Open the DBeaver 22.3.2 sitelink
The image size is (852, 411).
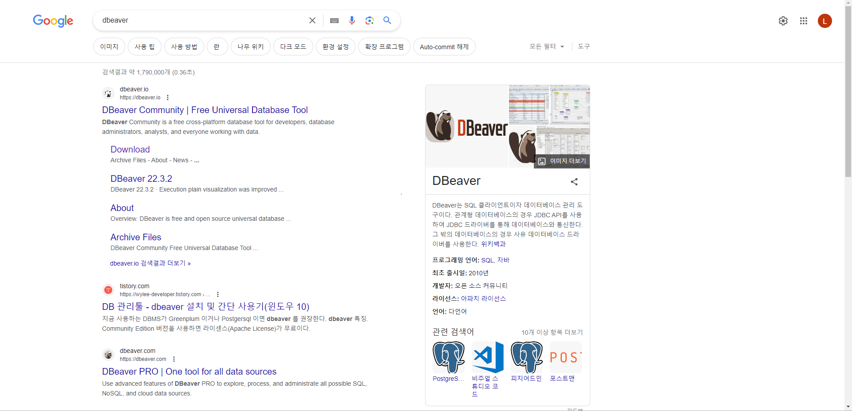pyautogui.click(x=141, y=179)
